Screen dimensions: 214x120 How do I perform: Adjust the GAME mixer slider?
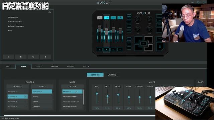coord(129,97)
